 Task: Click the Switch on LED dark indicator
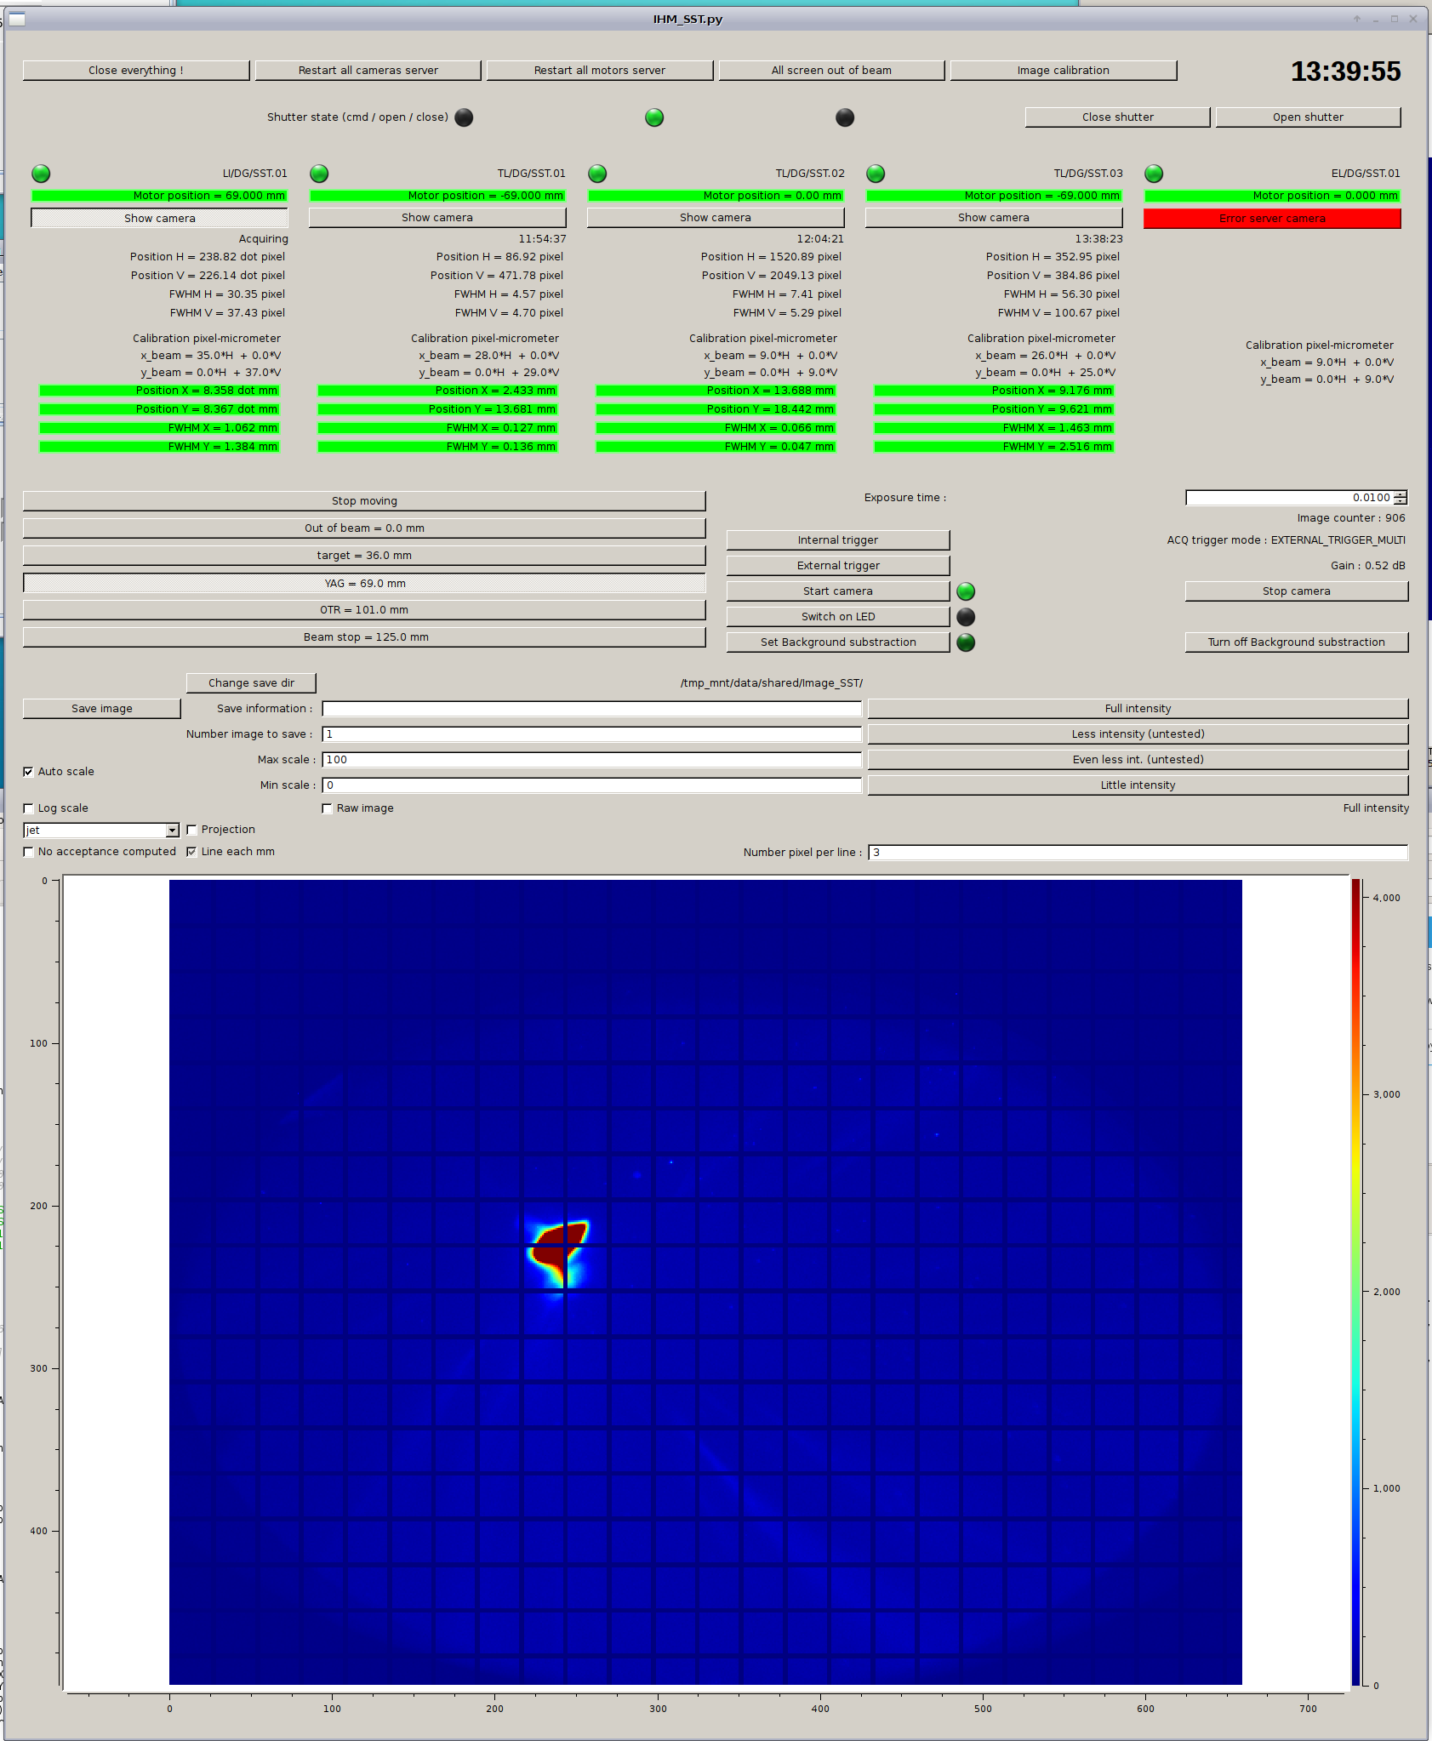[966, 617]
